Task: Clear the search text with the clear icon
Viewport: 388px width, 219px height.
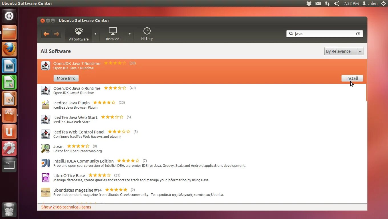Action: 358,34
